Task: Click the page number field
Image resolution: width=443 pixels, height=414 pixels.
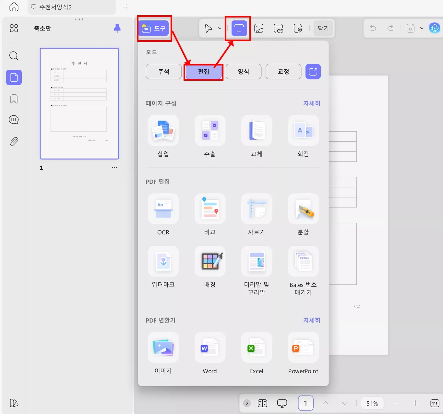Action: pos(305,403)
